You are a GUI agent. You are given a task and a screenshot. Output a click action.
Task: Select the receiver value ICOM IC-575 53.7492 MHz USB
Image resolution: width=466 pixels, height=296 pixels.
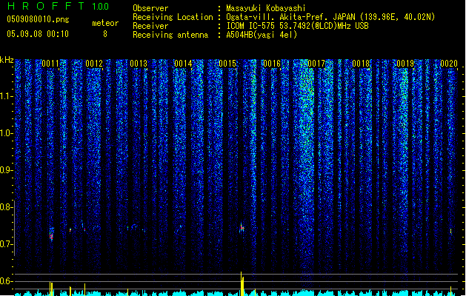[x=297, y=26]
